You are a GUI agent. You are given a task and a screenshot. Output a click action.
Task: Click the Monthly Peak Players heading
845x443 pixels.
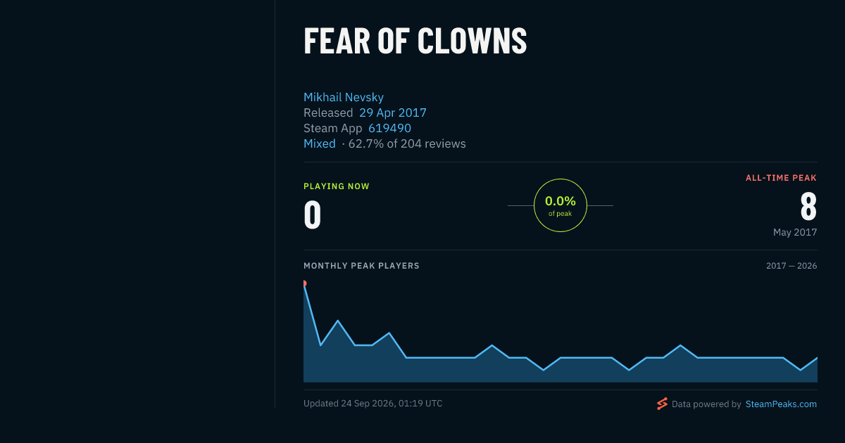pyautogui.click(x=361, y=266)
